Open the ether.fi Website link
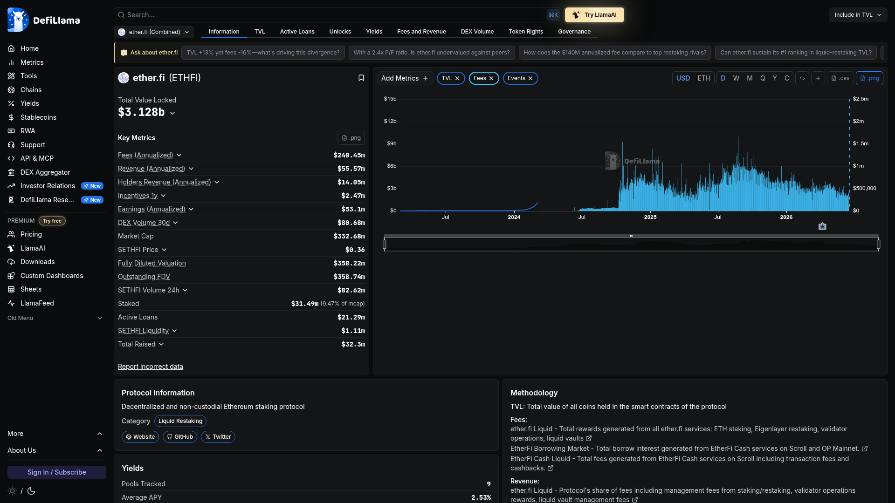The height and width of the screenshot is (503, 895). pyautogui.click(x=140, y=437)
